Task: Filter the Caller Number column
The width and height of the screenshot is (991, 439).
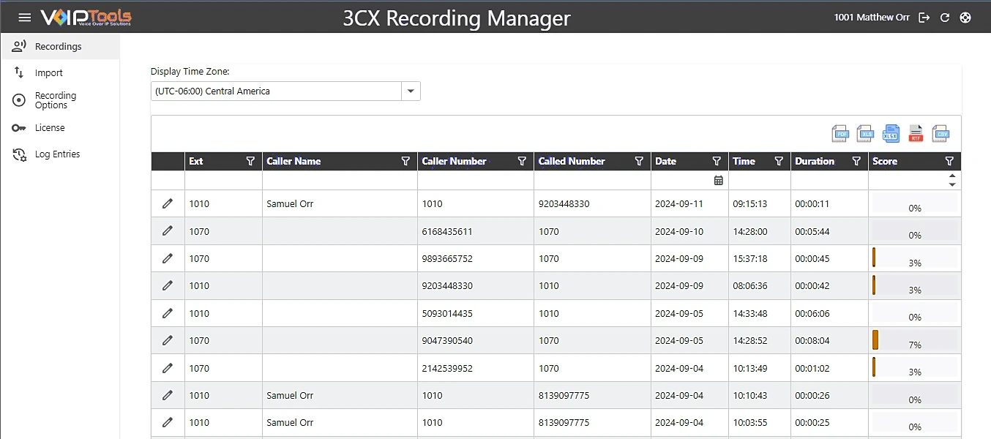Action: pyautogui.click(x=522, y=162)
